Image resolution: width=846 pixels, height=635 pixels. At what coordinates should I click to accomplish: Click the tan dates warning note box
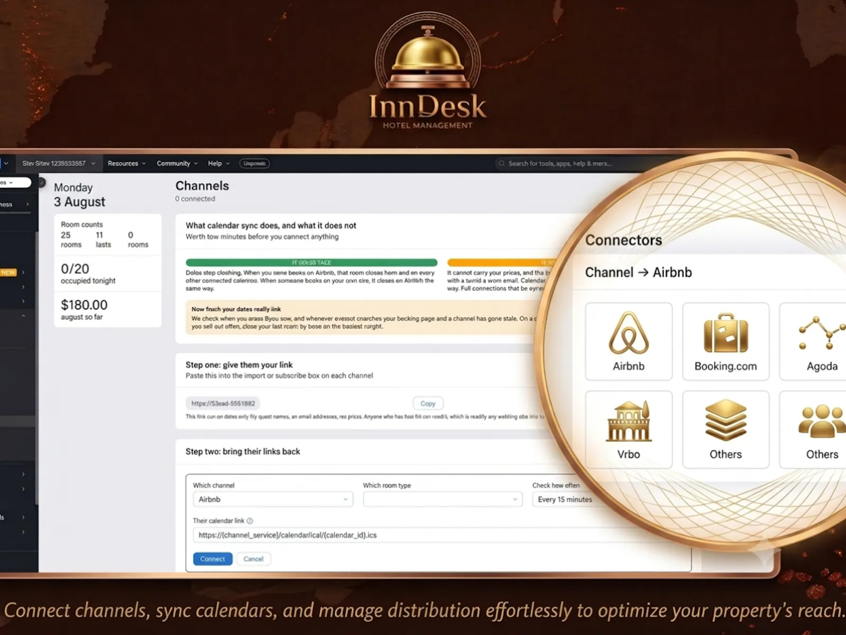pos(365,317)
